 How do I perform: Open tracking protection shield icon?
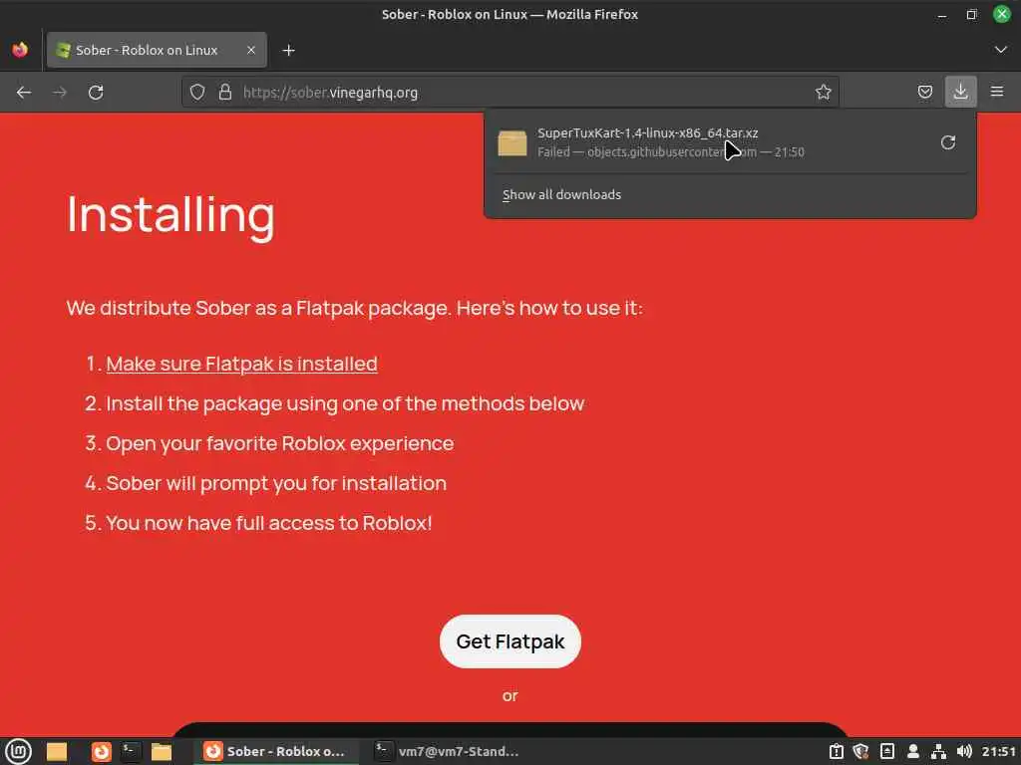[x=197, y=93]
